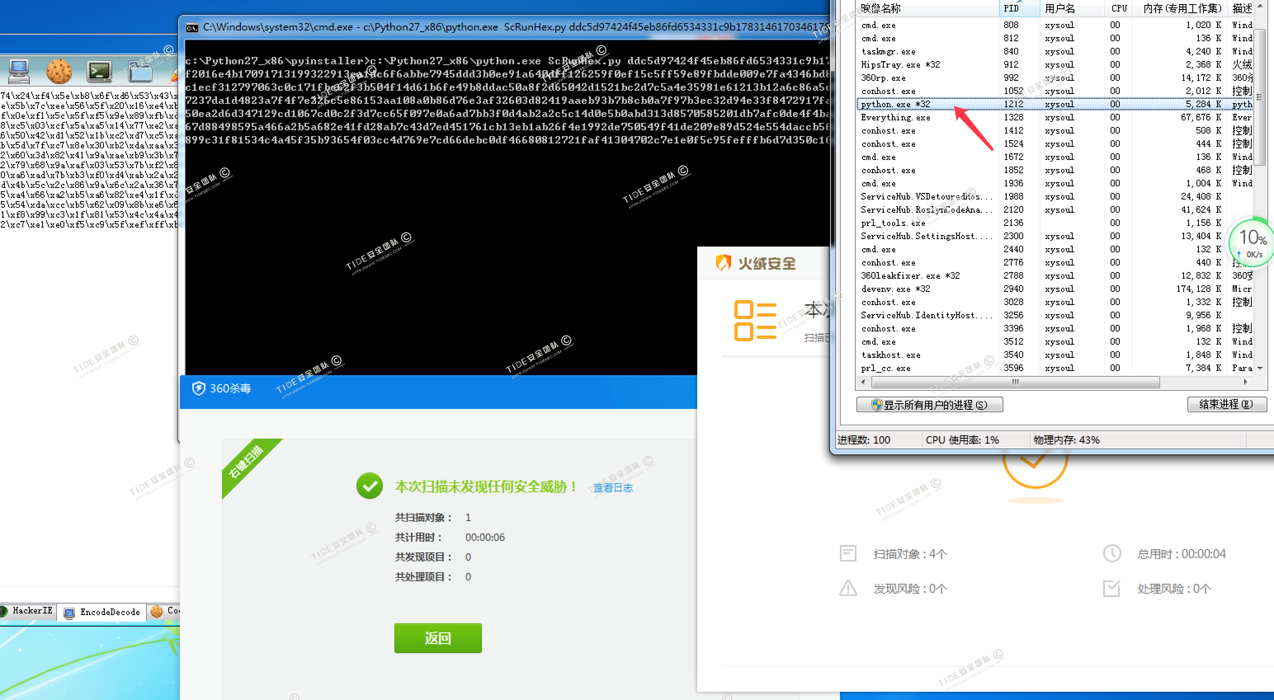Sort by the CPU column header
This screenshot has width=1274, height=700.
click(1119, 8)
